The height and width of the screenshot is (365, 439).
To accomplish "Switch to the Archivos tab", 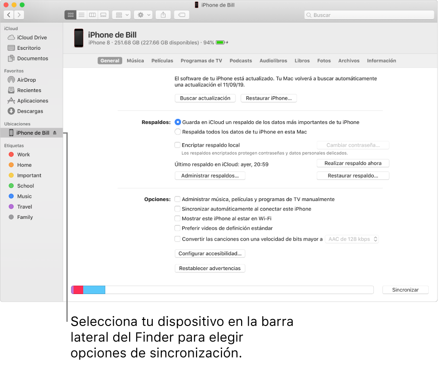I will pos(349,61).
